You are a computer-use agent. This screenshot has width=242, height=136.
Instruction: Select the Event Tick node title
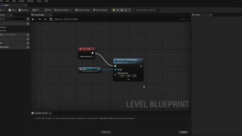(87, 49)
